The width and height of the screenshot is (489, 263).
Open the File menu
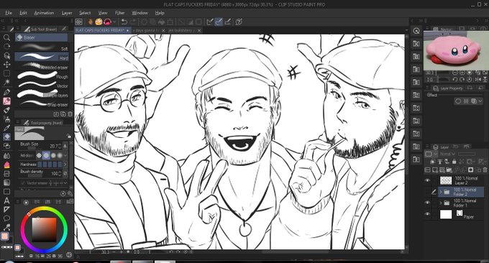click(x=9, y=13)
